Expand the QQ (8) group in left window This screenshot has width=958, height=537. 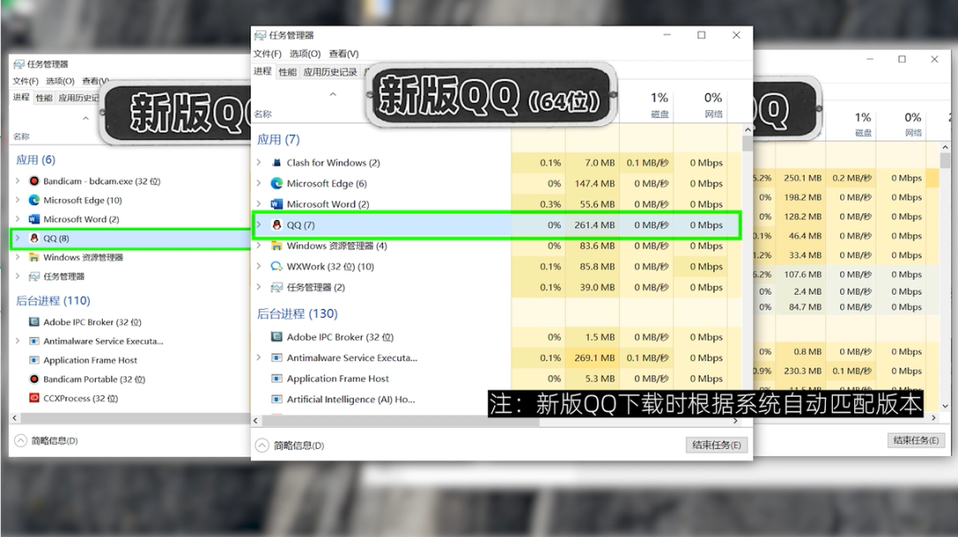[18, 238]
